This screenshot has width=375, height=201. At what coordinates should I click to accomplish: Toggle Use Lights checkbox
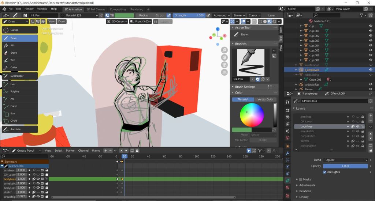[x=325, y=172]
